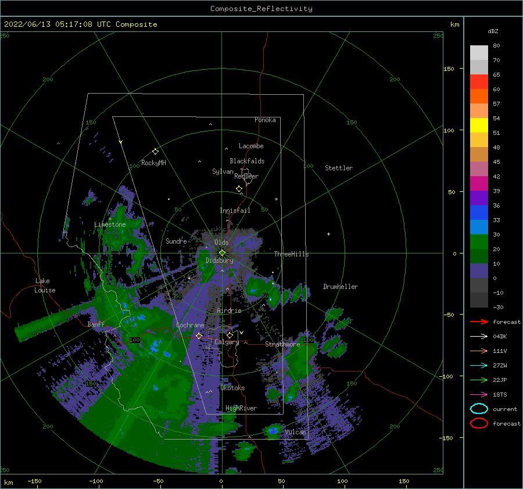Click the RockyMH map label
Image resolution: width=523 pixels, height=489 pixels.
[x=153, y=163]
